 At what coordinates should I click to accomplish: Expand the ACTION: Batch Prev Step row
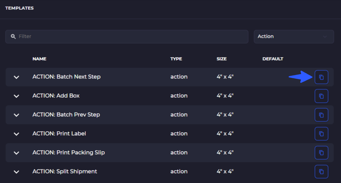click(x=16, y=115)
